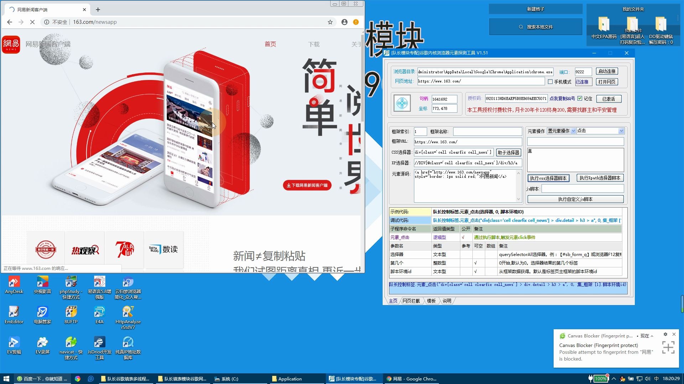
Task: Switch to the 主页 tab
Action: (393, 301)
